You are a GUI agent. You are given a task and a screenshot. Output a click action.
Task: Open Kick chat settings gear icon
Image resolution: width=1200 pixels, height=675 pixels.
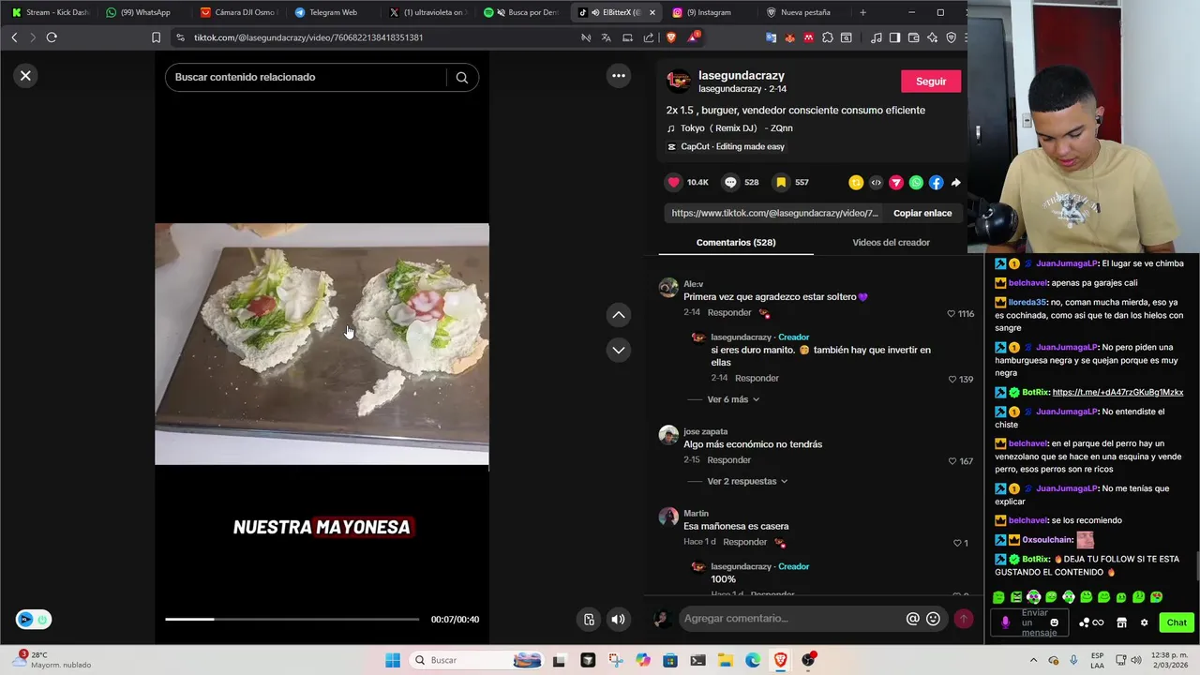[1144, 622]
